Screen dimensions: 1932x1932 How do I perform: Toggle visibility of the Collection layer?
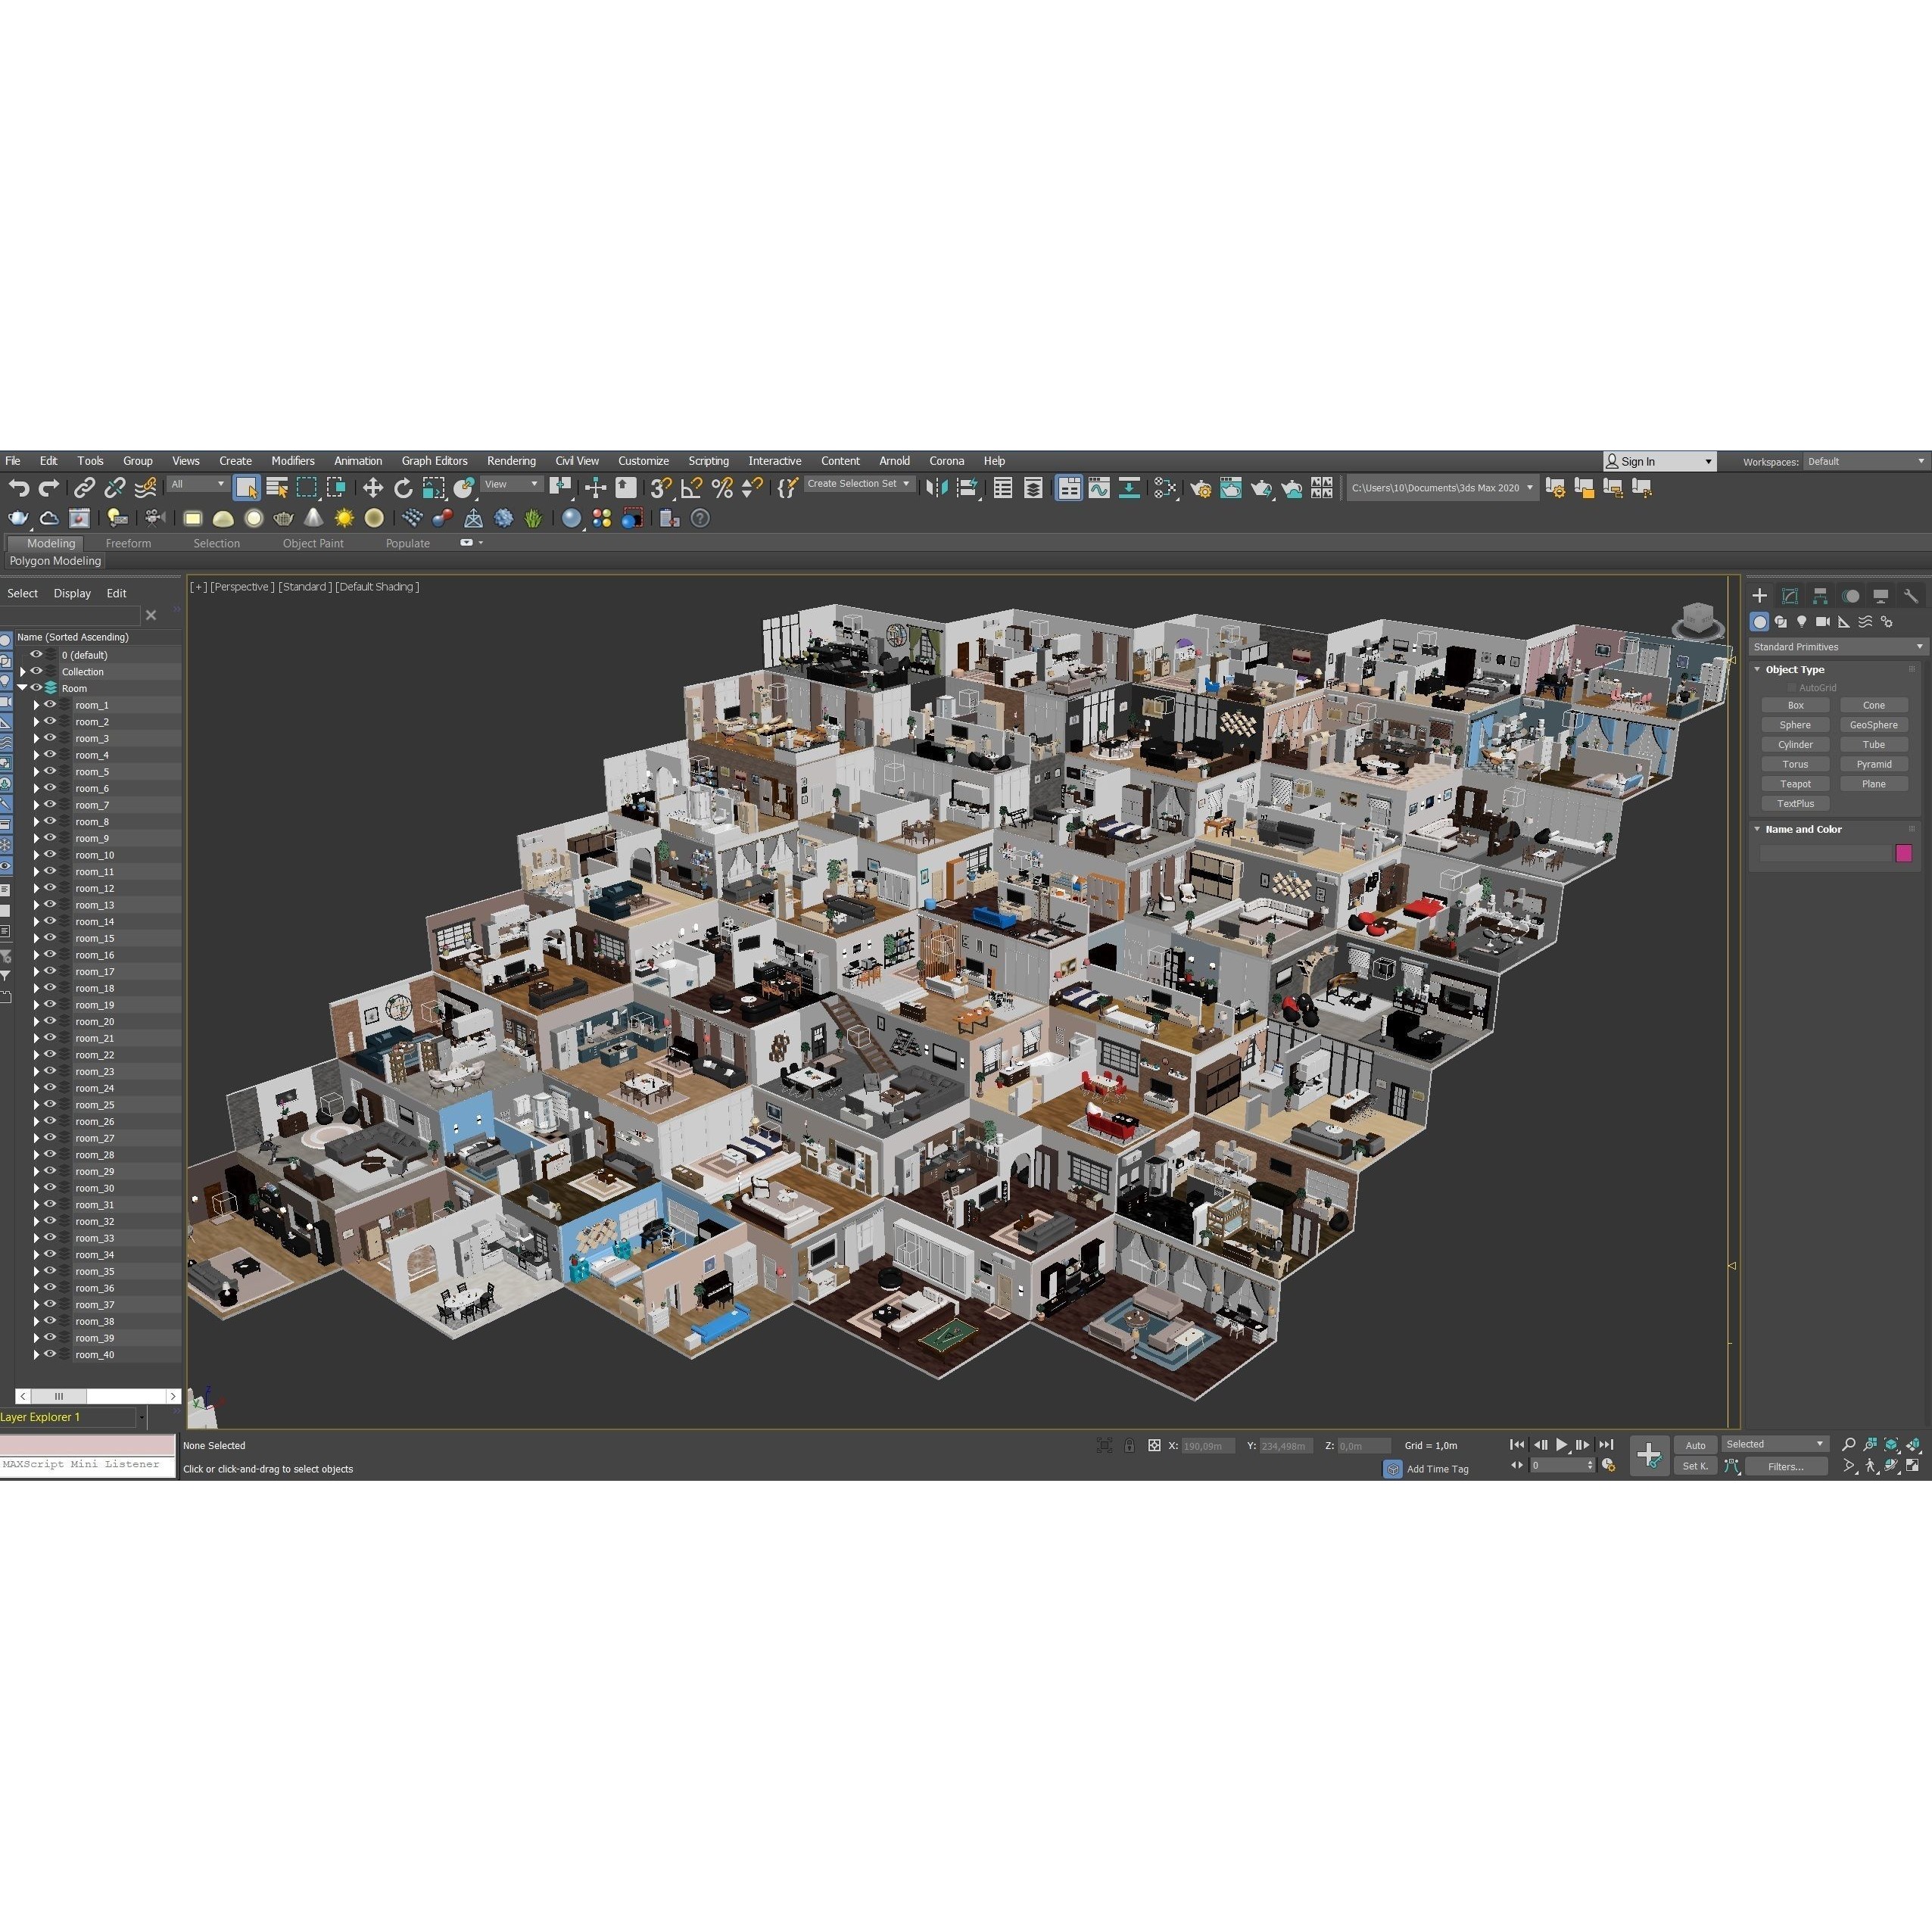click(37, 671)
